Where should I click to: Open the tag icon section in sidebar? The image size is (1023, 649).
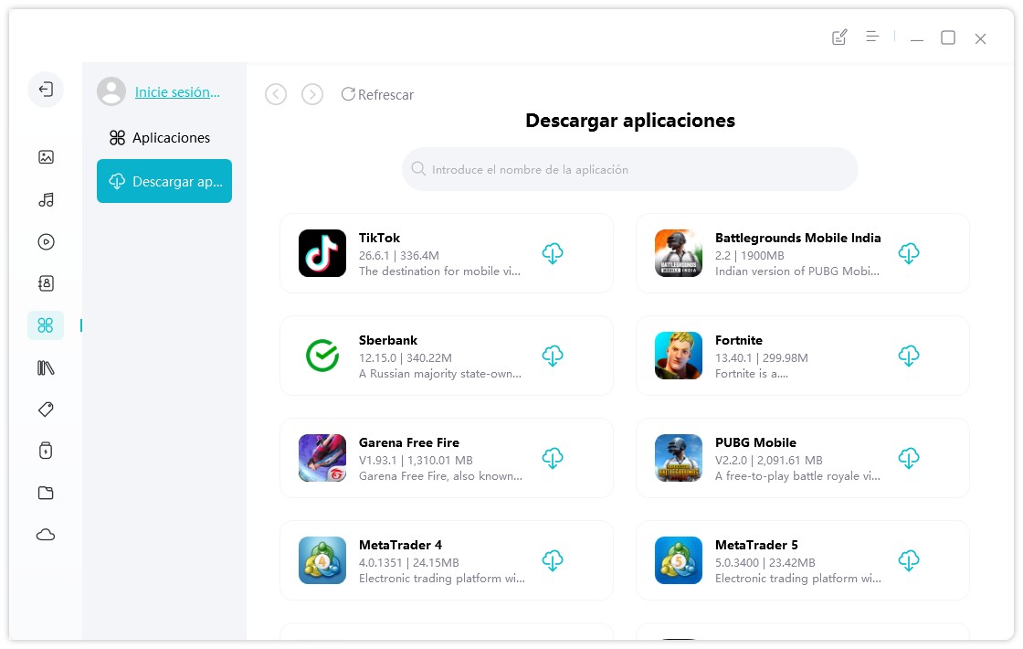pos(46,410)
